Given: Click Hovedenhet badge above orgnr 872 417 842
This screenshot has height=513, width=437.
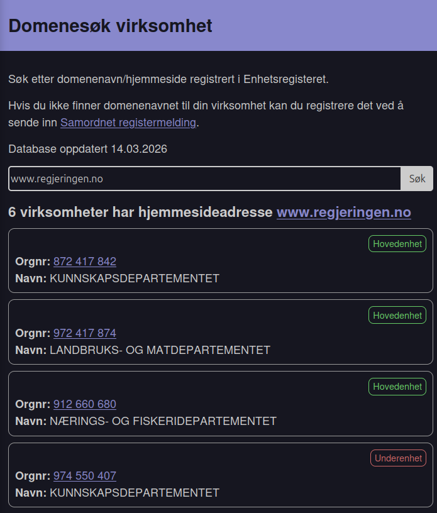Looking at the screenshot, I should (x=397, y=244).
